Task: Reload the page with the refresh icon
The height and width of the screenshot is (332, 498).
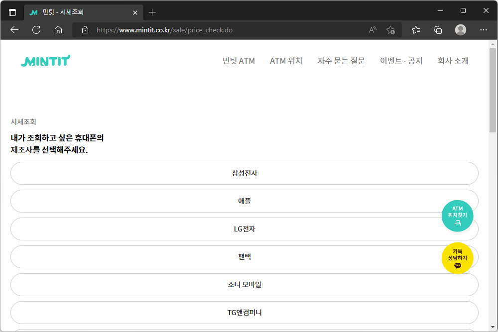Action: 36,30
